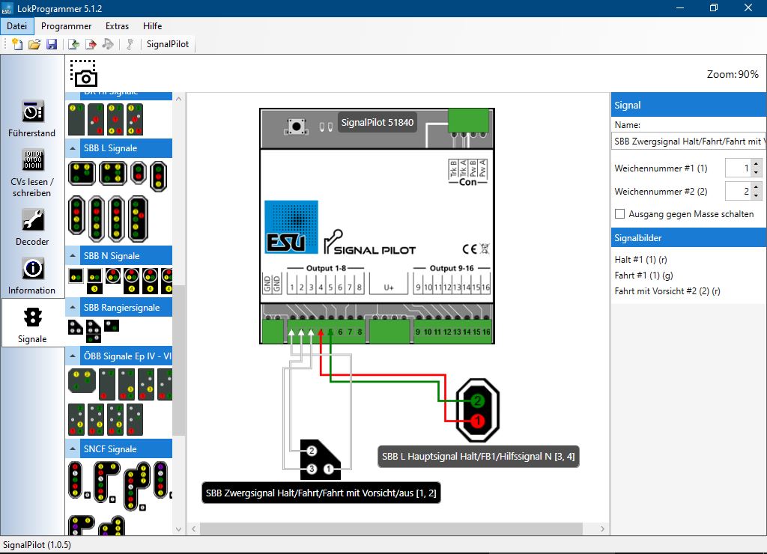Open the CVs lesen / schreiben panel
The height and width of the screenshot is (554, 767).
coord(32,173)
